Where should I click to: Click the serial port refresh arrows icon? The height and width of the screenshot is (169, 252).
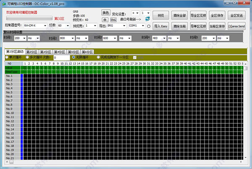pos(147,19)
